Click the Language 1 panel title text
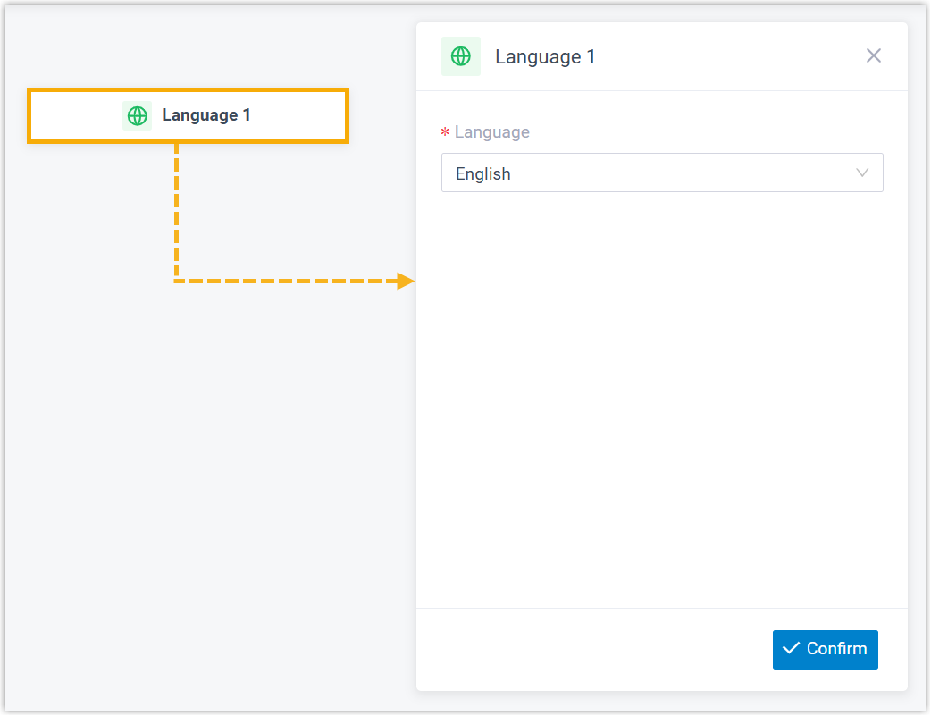This screenshot has width=931, height=716. click(545, 57)
